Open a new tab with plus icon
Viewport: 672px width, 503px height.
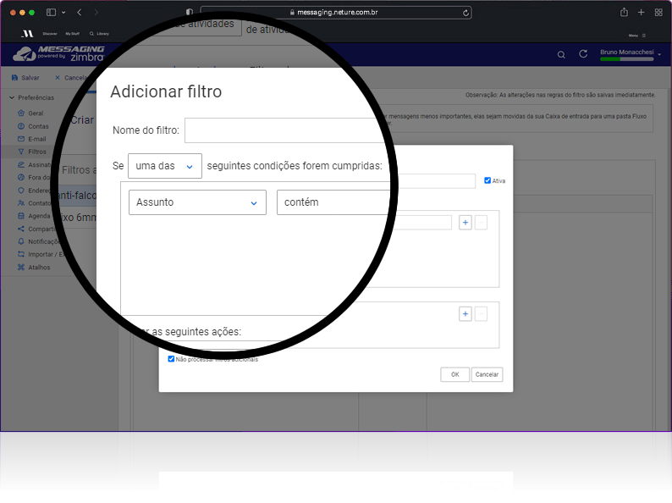click(642, 13)
